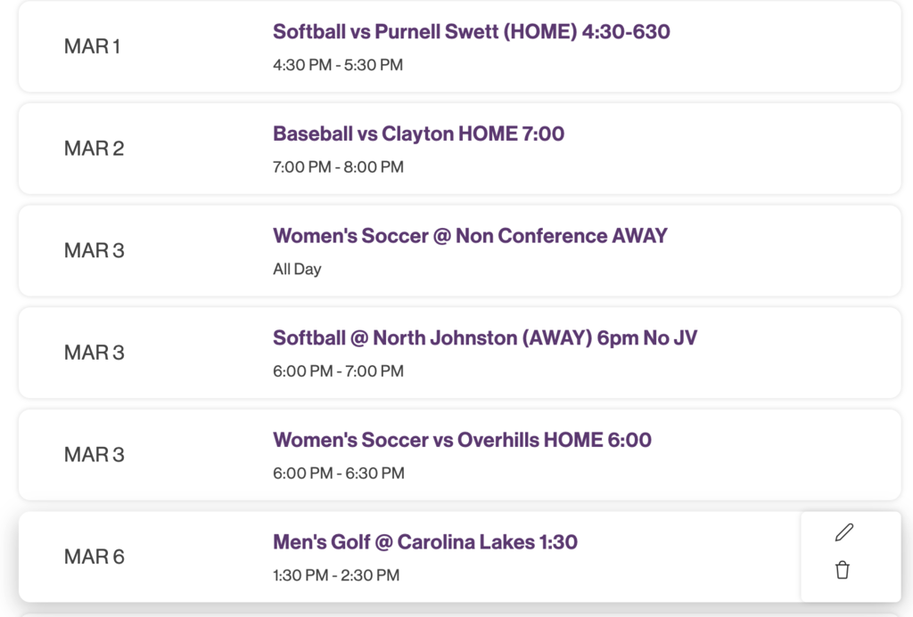This screenshot has height=617, width=913.
Task: Click the 6:00 PM - 6:30 PM time
Action: coord(338,473)
